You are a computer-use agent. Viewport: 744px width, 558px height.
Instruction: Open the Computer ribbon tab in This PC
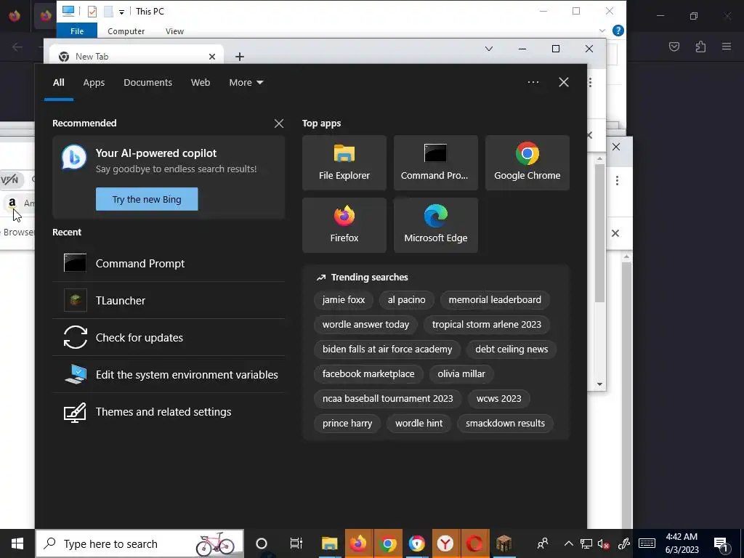point(126,31)
